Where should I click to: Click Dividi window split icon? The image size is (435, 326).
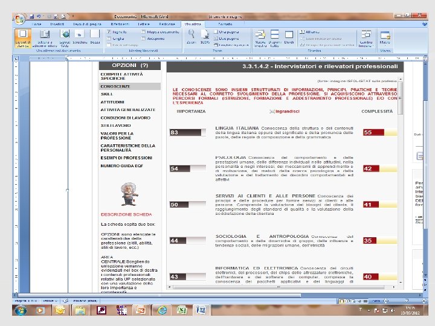pos(289,37)
